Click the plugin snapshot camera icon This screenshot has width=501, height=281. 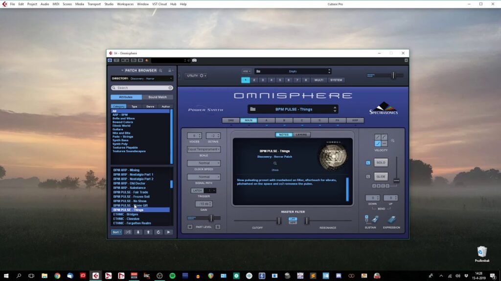[194, 60]
